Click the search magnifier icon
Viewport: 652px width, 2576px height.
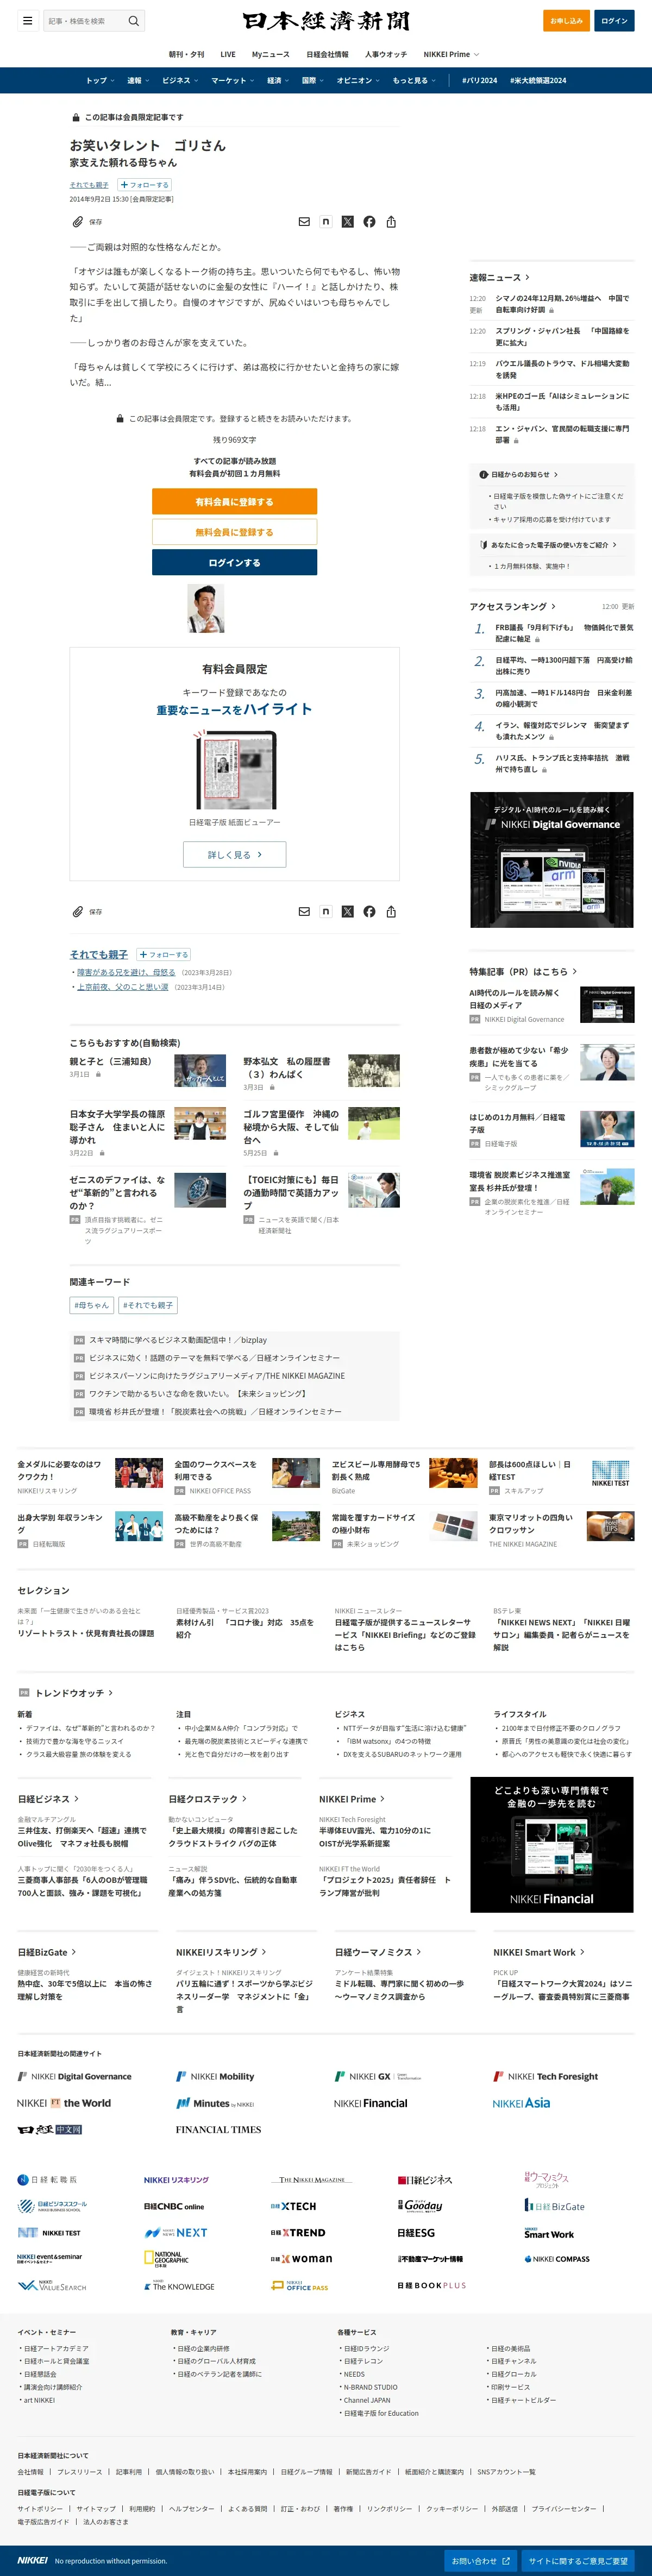(x=134, y=20)
